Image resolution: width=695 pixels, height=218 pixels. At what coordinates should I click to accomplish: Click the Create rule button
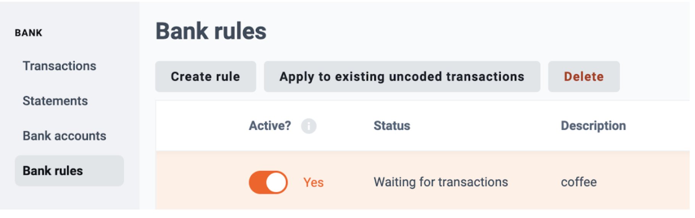tap(205, 77)
